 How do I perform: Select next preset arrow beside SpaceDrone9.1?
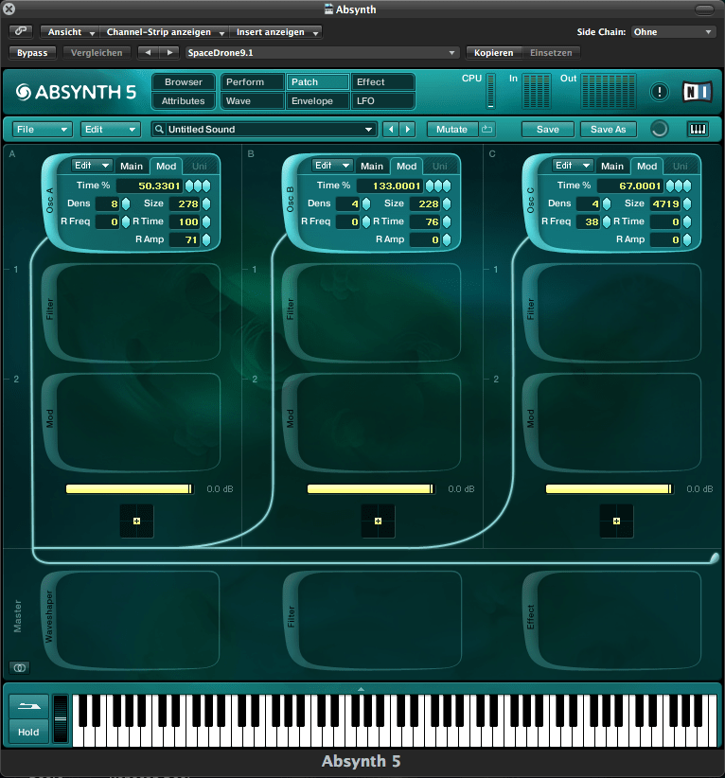[x=169, y=53]
